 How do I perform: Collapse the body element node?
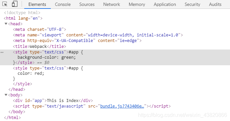pyautogui.click(x=6, y=95)
